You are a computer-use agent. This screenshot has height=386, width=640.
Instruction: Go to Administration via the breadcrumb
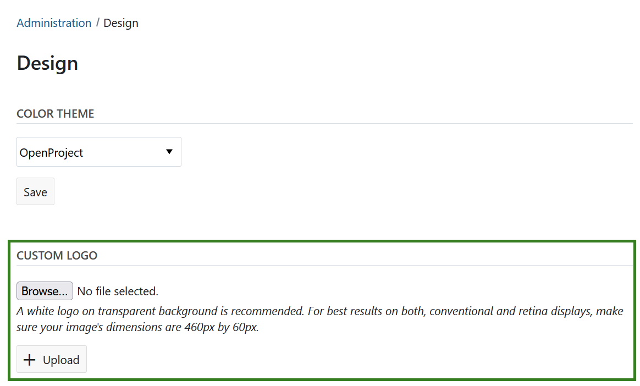[54, 23]
